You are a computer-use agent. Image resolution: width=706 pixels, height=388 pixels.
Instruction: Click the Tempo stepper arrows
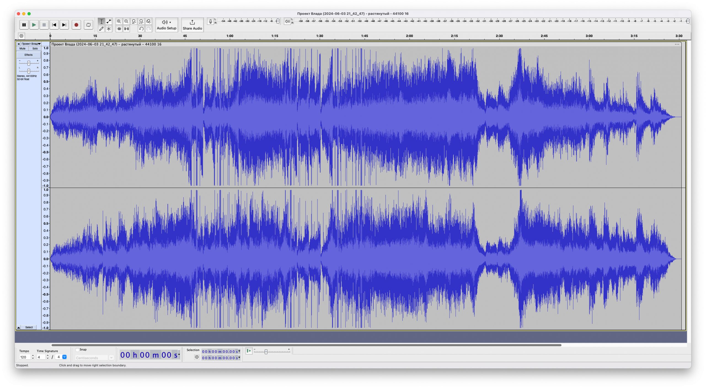pos(33,357)
